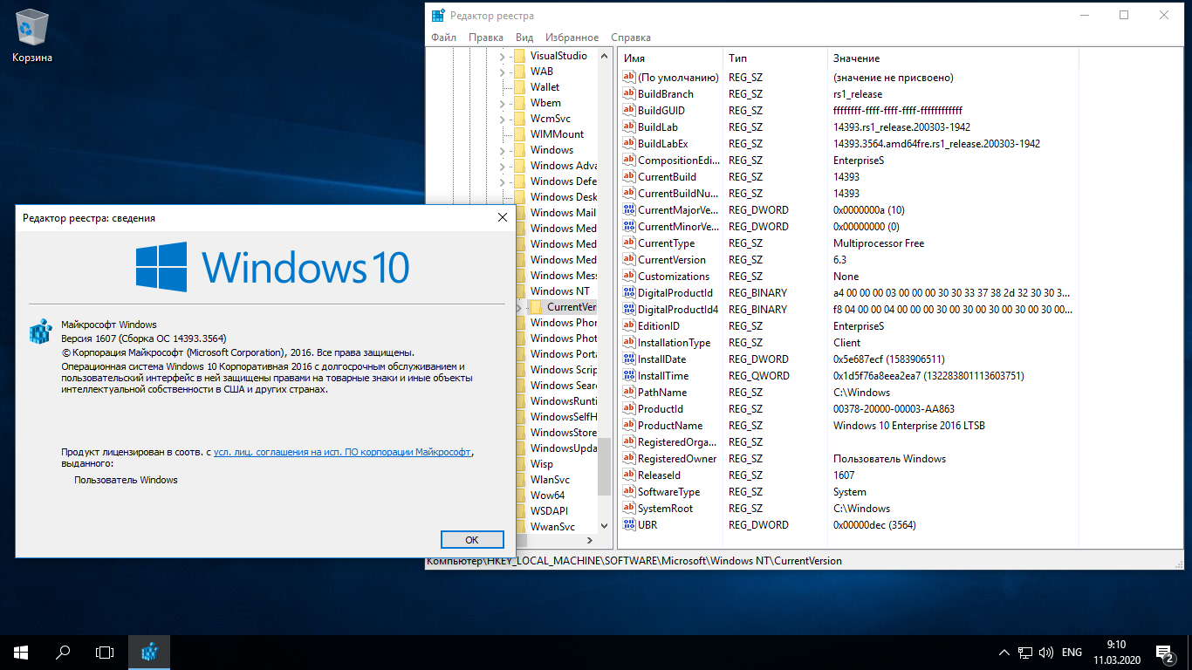Select the EditionID string value icon
Viewport: 1192px width, 670px height.
(628, 325)
